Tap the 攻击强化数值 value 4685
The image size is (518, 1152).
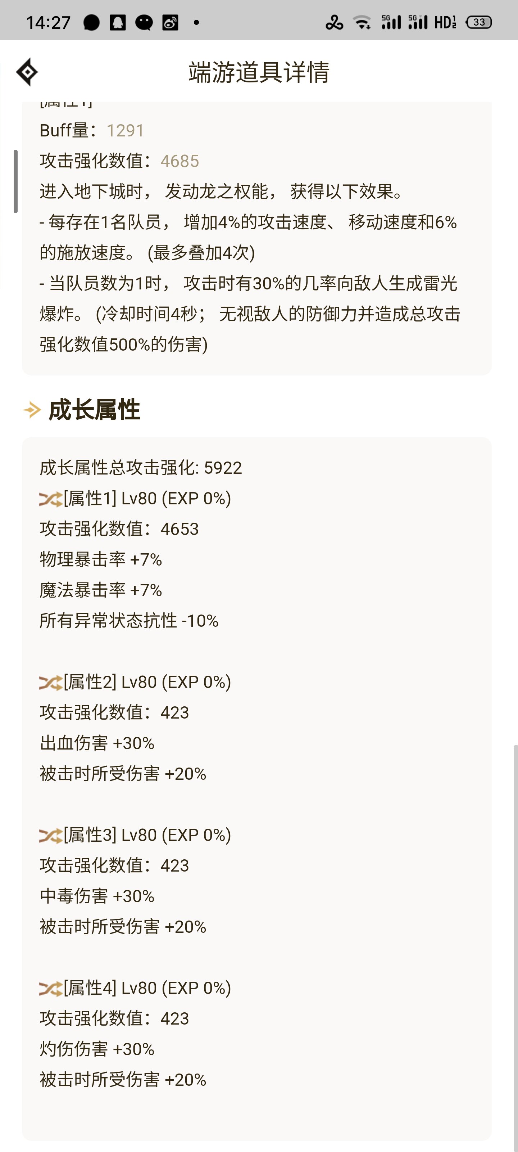[179, 161]
